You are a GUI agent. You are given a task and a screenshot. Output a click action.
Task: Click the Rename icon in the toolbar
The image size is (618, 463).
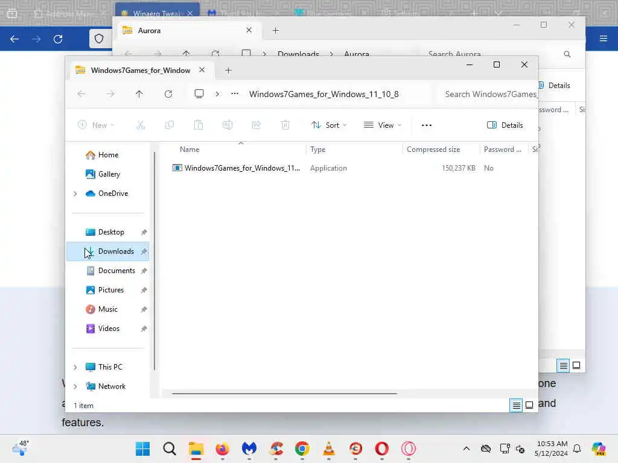(228, 125)
